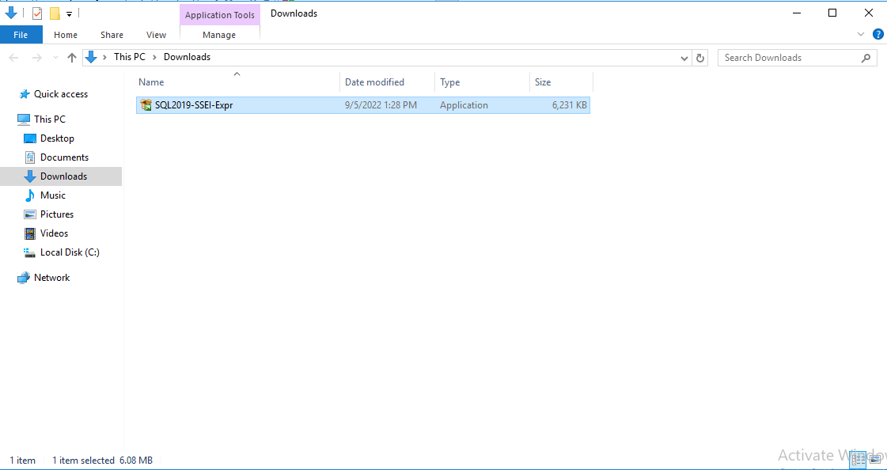Click the blue down-arrow Downloads icon in the title bar
887x470 pixels.
(x=10, y=13)
